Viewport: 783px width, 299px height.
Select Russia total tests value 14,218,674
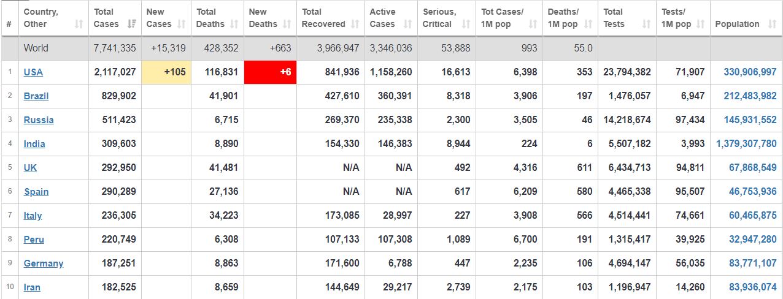coord(627,119)
